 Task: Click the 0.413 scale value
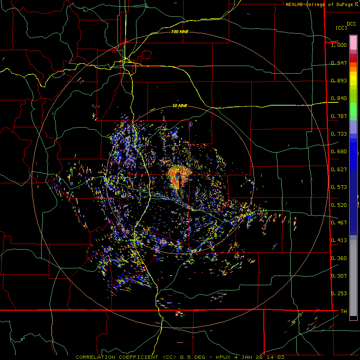(339, 240)
